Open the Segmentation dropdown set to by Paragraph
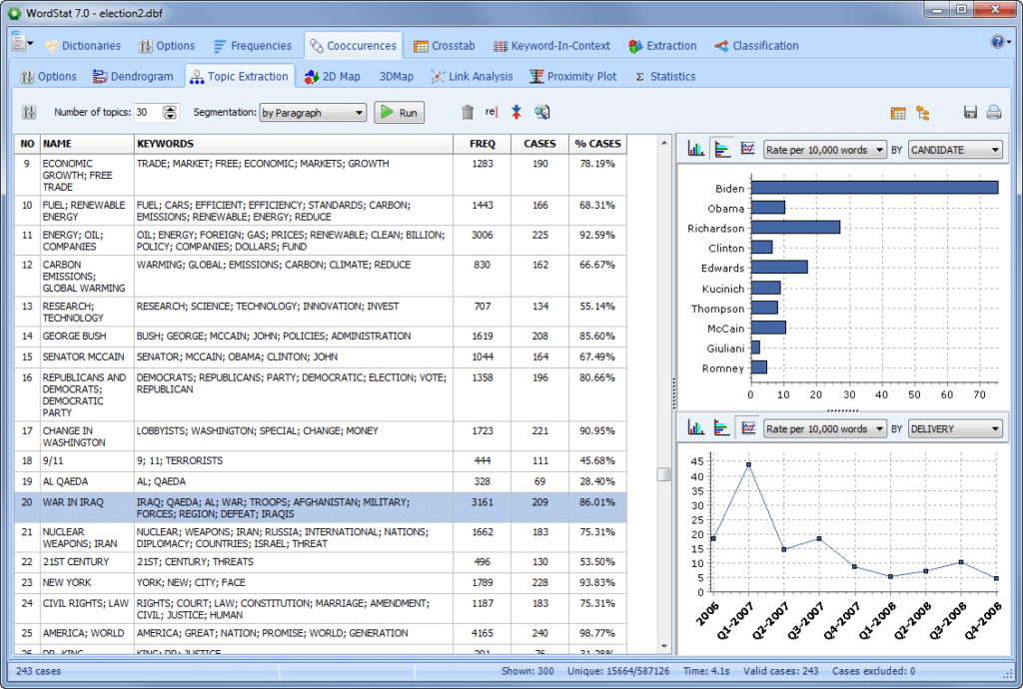This screenshot has width=1023, height=689. click(x=313, y=113)
